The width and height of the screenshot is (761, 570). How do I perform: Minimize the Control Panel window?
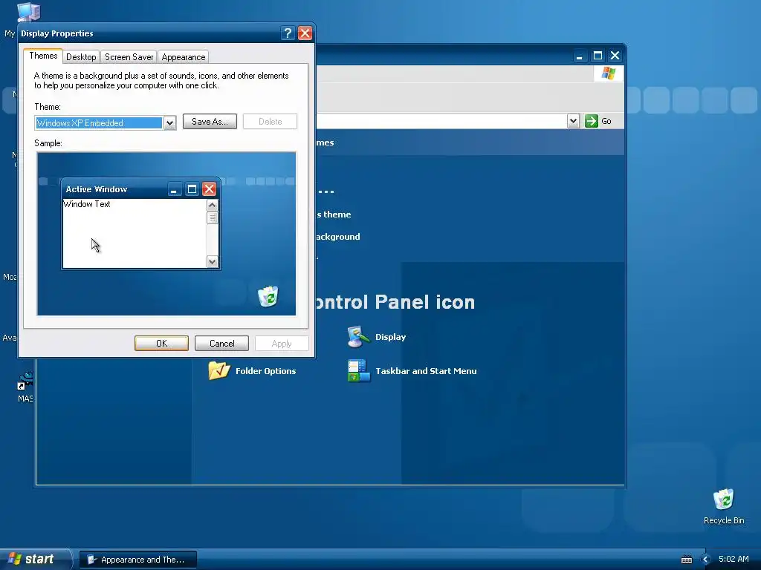pos(579,56)
